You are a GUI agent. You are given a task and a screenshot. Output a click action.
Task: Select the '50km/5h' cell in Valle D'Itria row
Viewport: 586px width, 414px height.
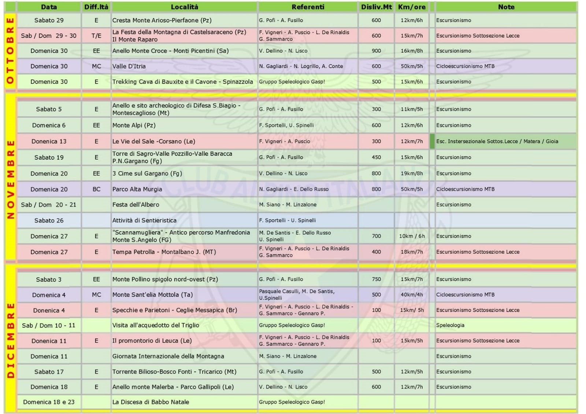pos(412,66)
